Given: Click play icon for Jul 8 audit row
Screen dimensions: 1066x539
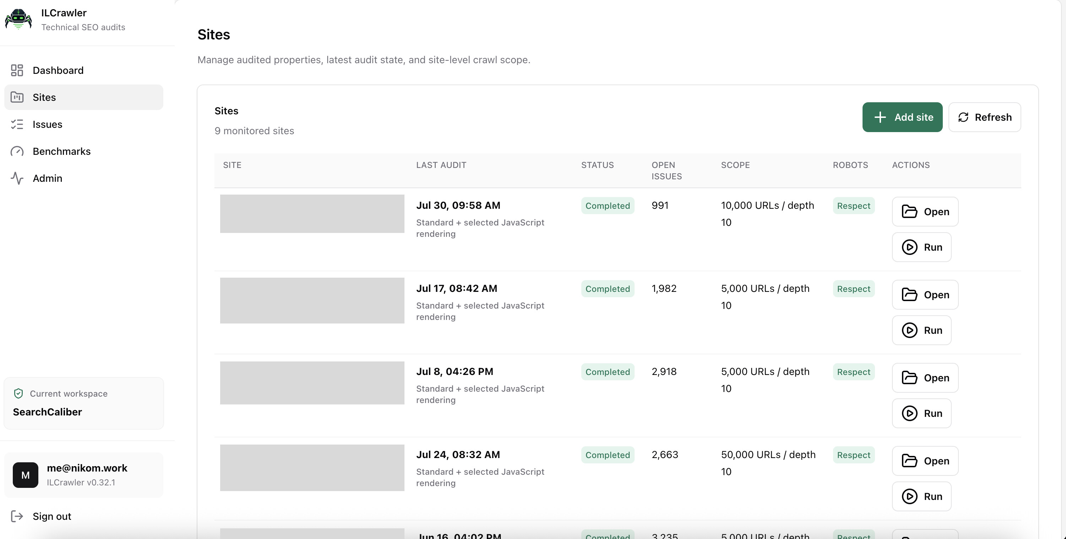Looking at the screenshot, I should coord(909,413).
